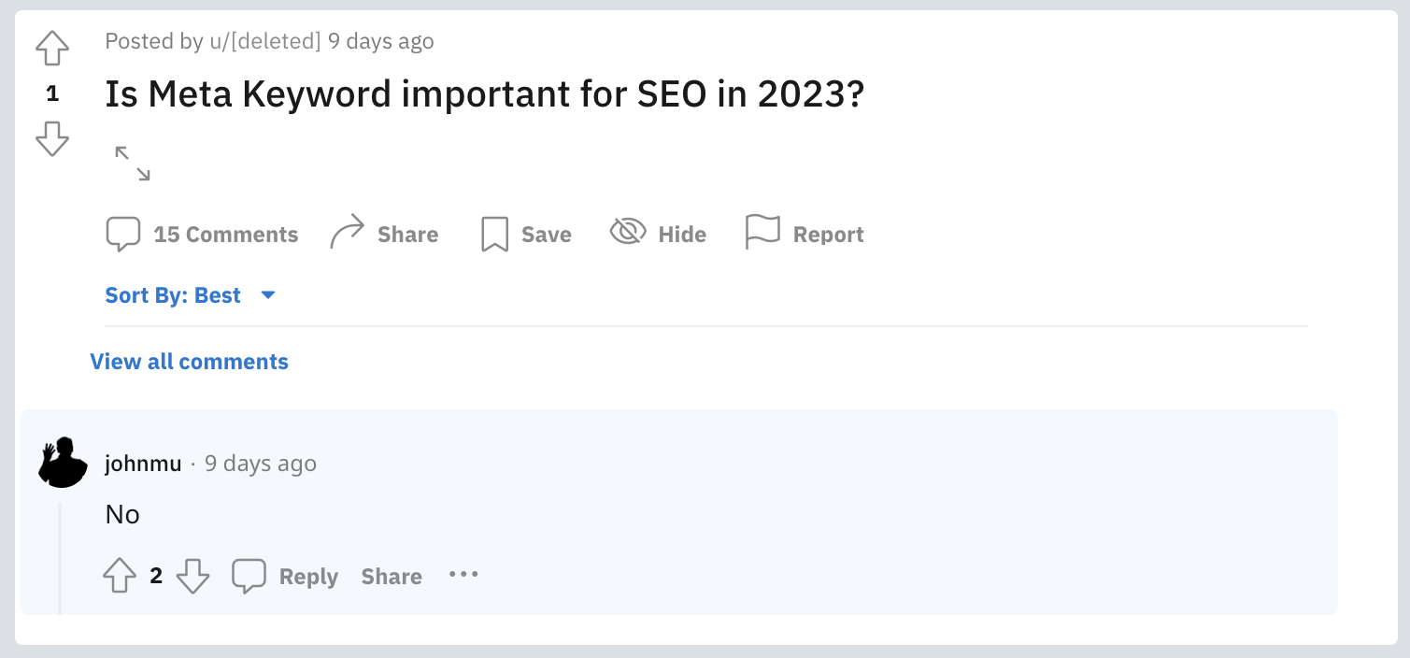The width and height of the screenshot is (1410, 658).
Task: Downvote the Meta Keyword post
Action: coord(52,138)
